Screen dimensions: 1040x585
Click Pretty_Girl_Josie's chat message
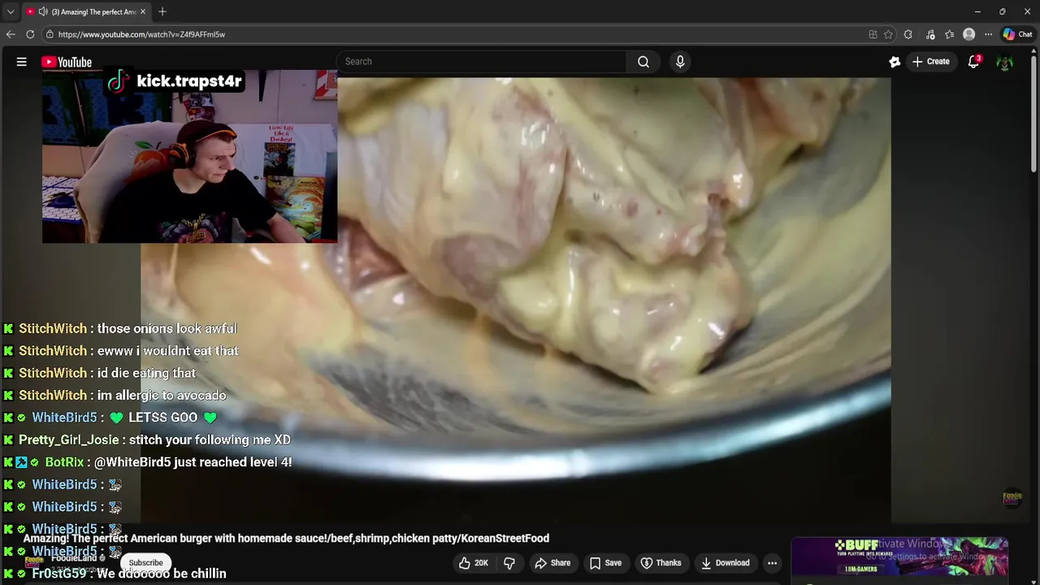click(x=154, y=440)
